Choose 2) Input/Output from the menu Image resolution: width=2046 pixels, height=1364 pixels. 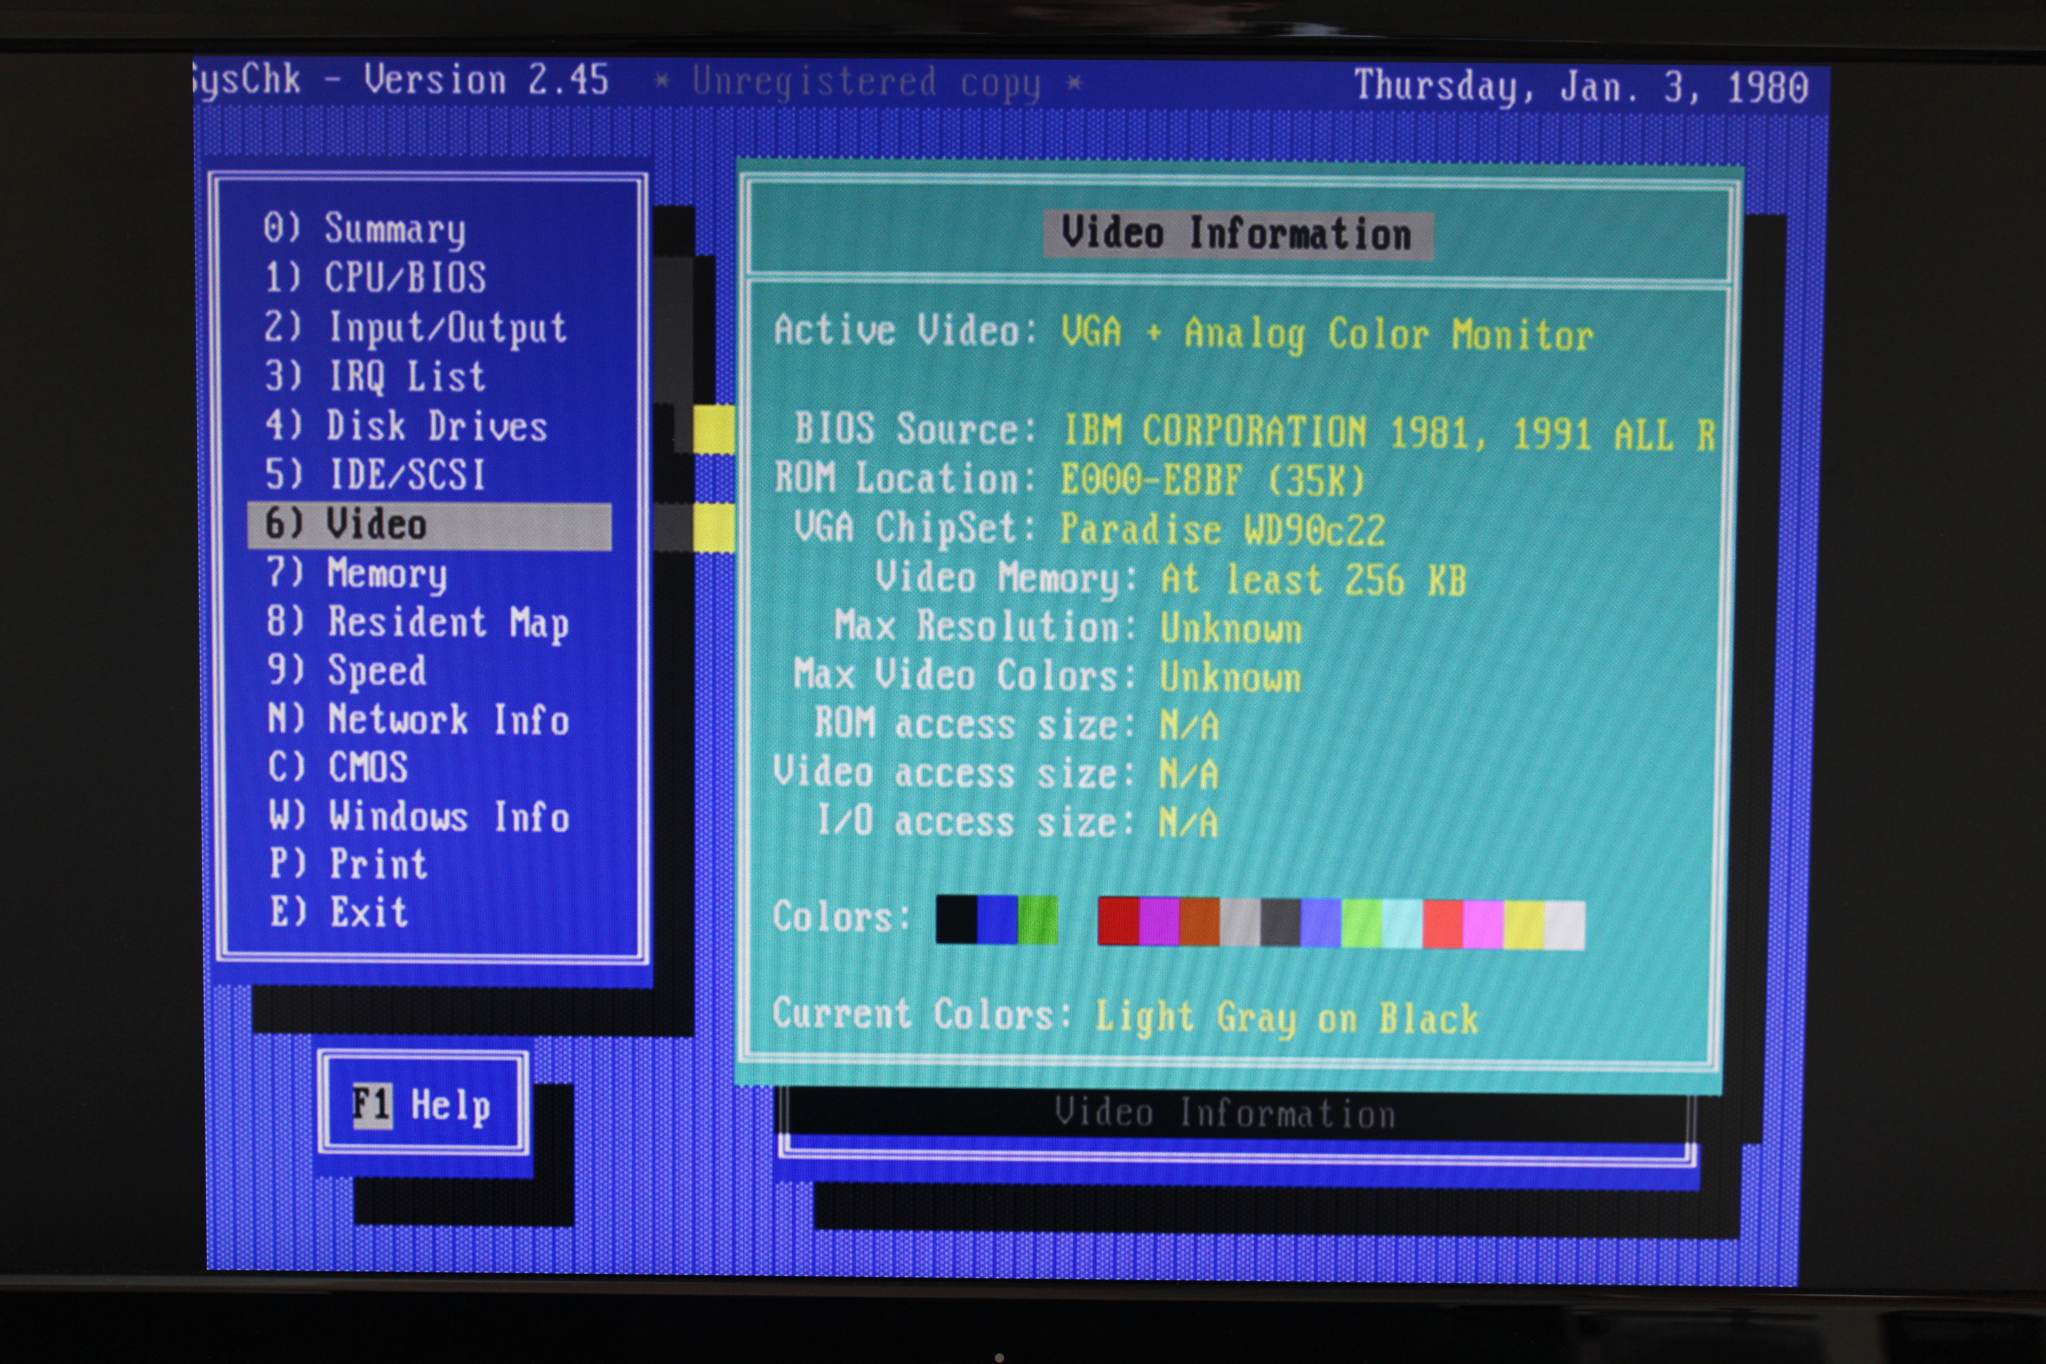point(415,328)
